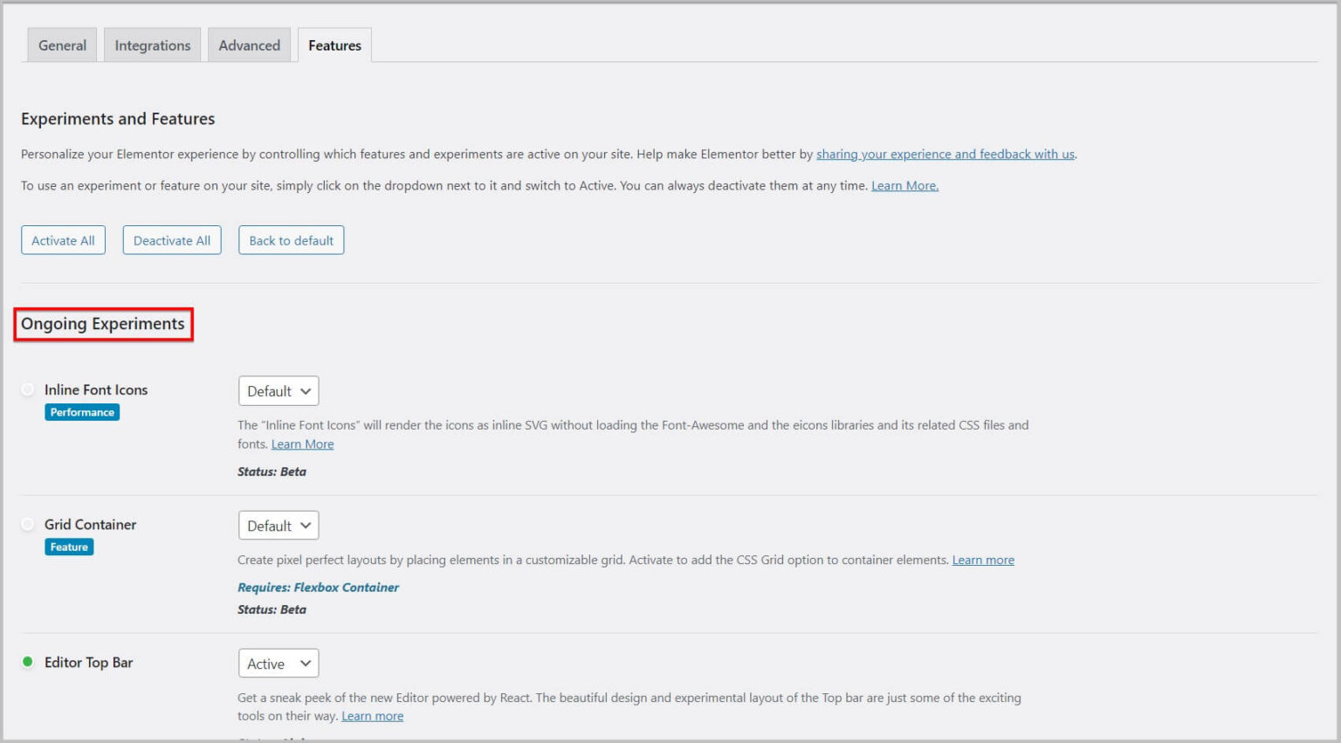This screenshot has width=1341, height=743.
Task: Click the Back to default button
Action: point(291,241)
